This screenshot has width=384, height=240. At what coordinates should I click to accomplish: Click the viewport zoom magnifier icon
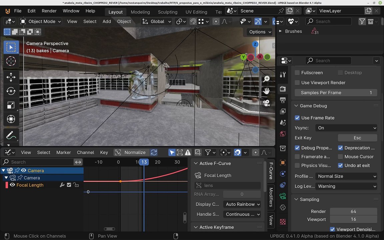[x=266, y=79]
